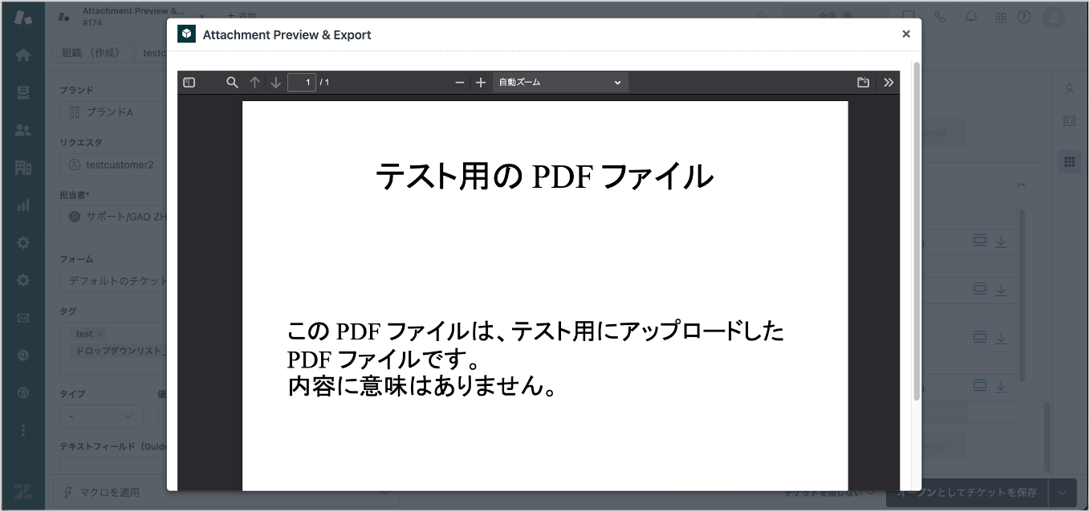Click the マクロを適用 button
This screenshot has width=1090, height=512.
(x=110, y=492)
